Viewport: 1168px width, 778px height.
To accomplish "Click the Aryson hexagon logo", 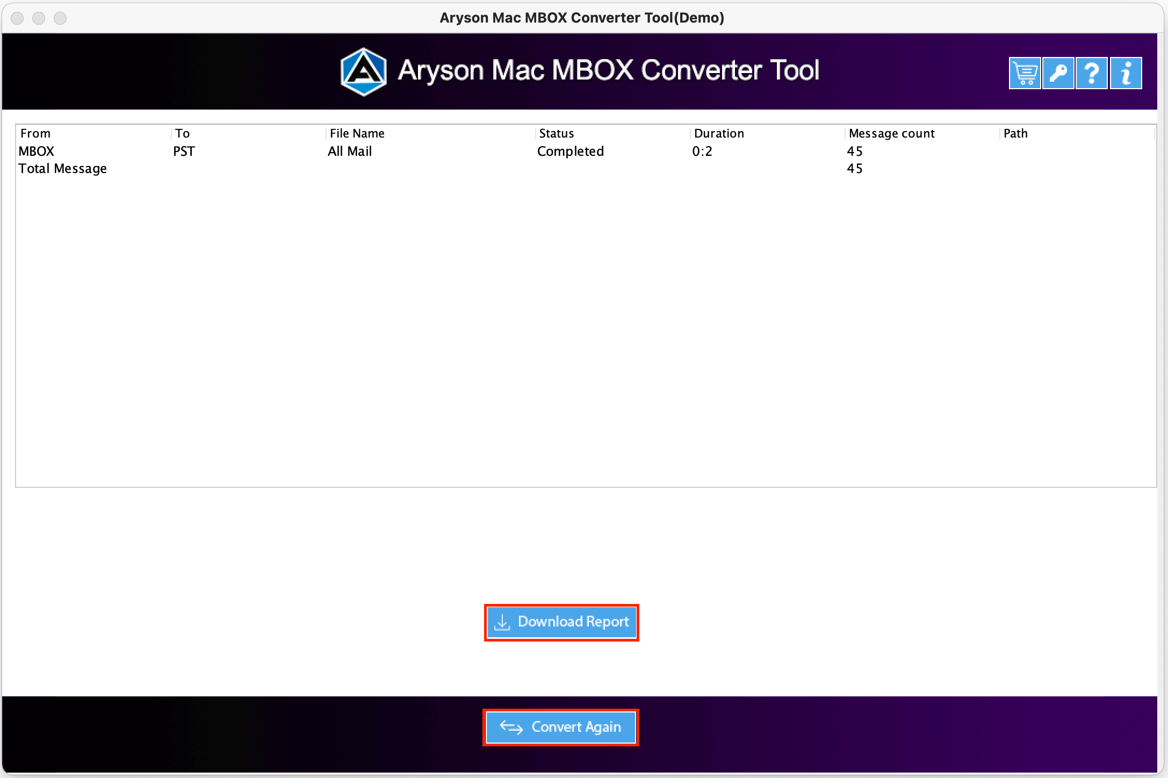I will pyautogui.click(x=364, y=72).
